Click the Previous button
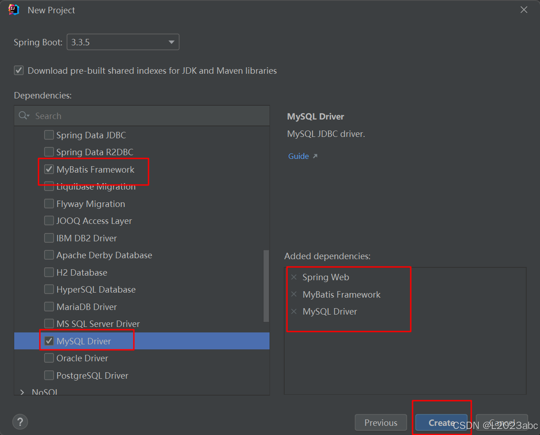 [x=381, y=423]
